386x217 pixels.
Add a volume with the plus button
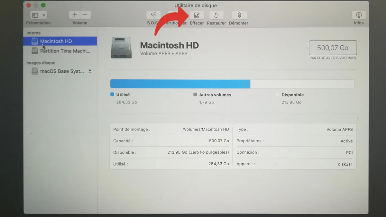(x=74, y=15)
